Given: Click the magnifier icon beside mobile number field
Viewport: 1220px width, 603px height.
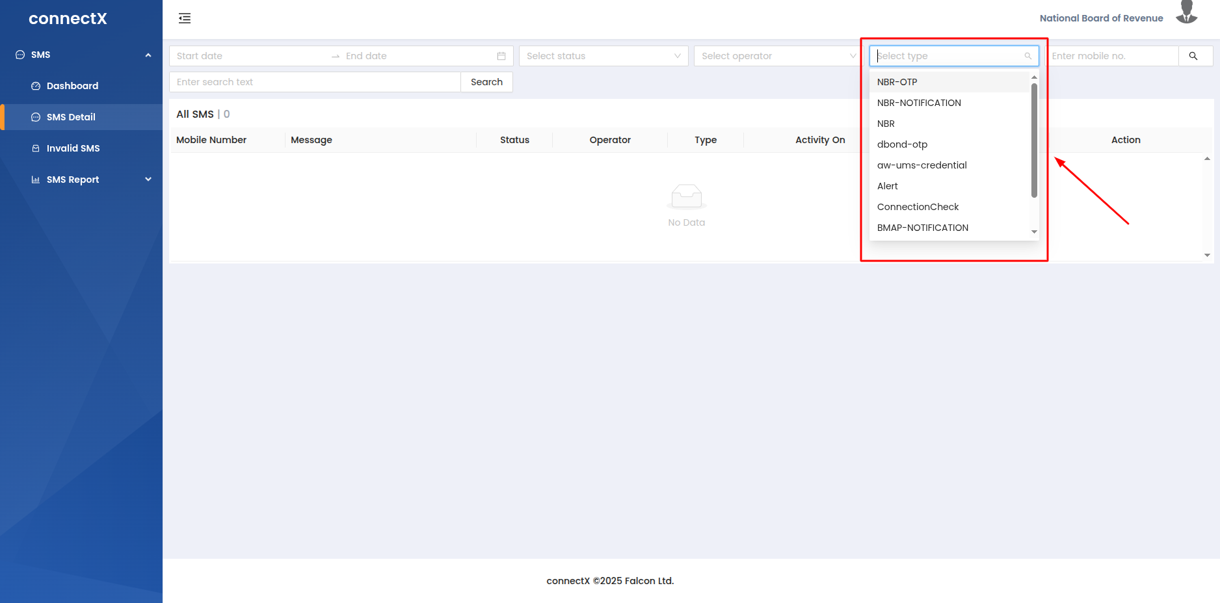Looking at the screenshot, I should click(1193, 56).
